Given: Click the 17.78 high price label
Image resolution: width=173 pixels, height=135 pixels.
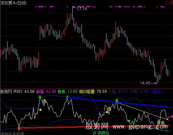Looking at the screenshot, I should pos(82,9).
